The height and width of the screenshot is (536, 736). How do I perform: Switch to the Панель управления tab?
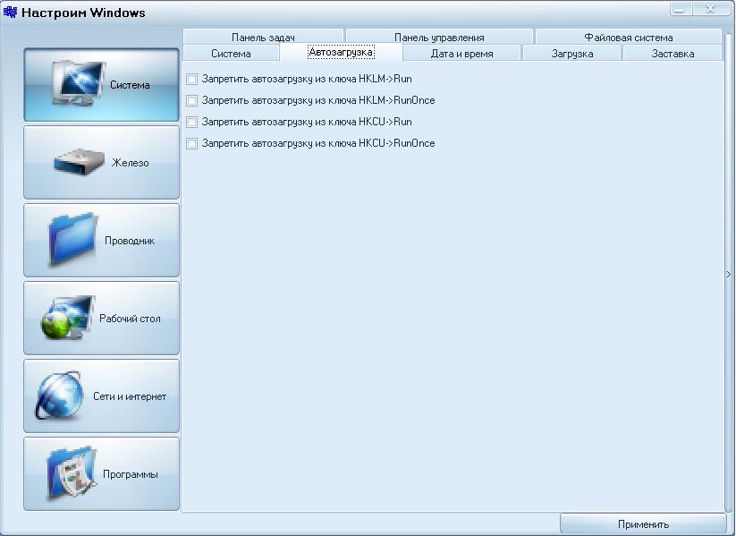[x=439, y=37]
